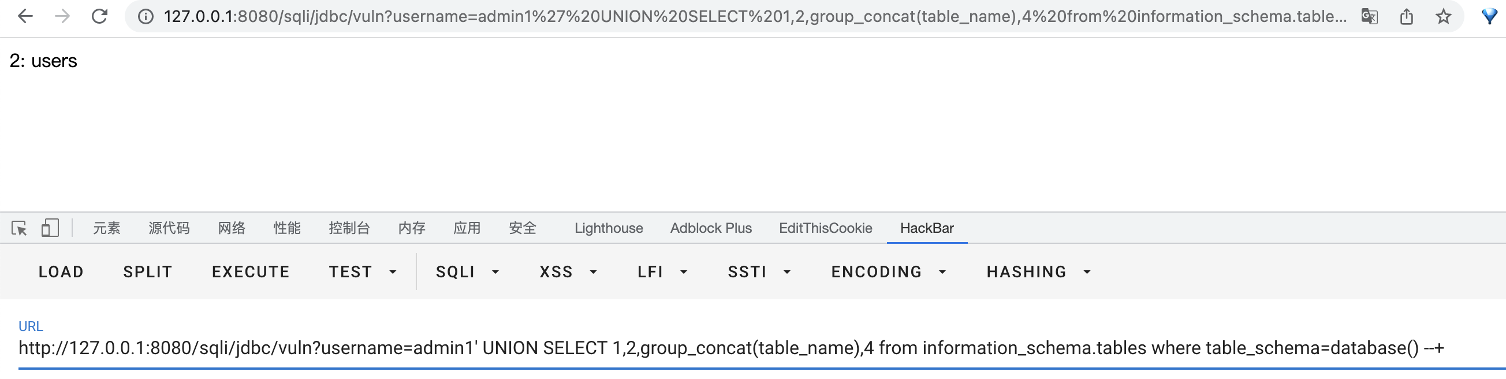This screenshot has width=1506, height=379.
Task: Click the SPLIT button in HackBar
Action: tap(148, 272)
